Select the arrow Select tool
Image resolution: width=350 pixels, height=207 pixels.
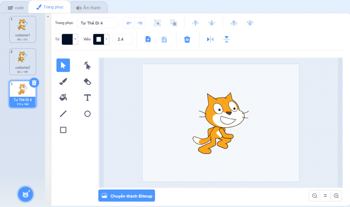pos(63,65)
